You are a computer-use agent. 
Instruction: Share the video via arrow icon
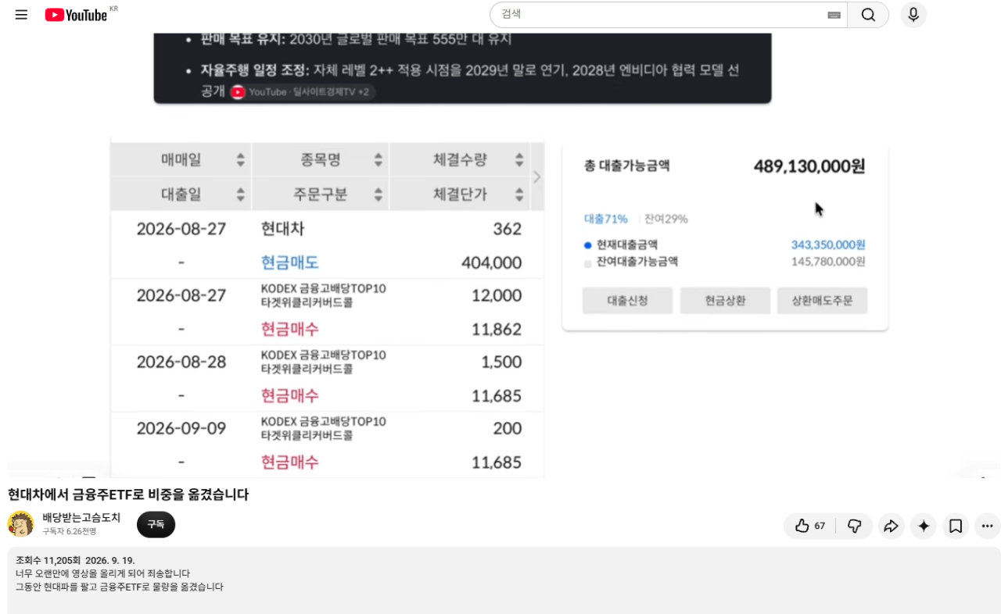click(x=891, y=526)
